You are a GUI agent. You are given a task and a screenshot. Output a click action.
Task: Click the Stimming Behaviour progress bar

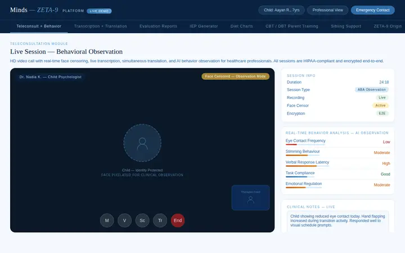303,155
